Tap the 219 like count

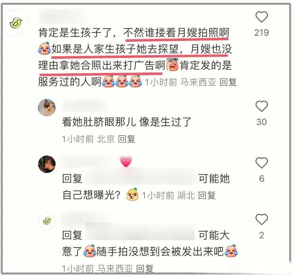(x=262, y=33)
